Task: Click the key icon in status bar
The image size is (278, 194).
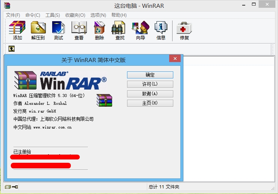Action: [15, 187]
